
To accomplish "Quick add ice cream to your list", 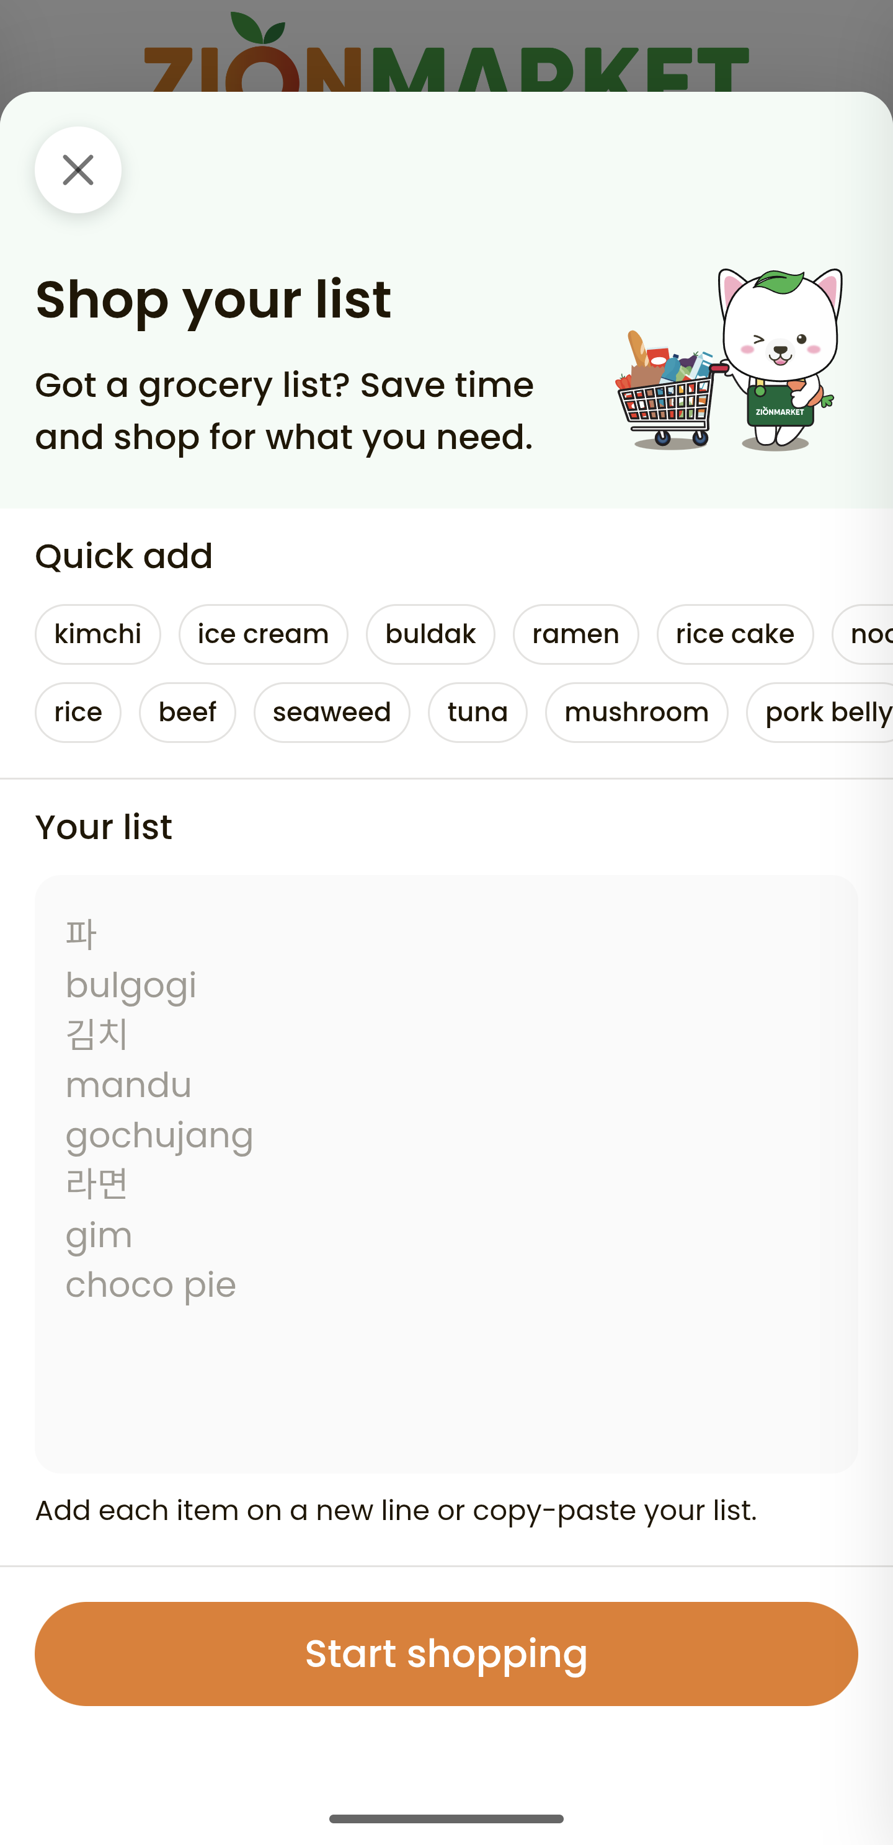I will point(262,633).
